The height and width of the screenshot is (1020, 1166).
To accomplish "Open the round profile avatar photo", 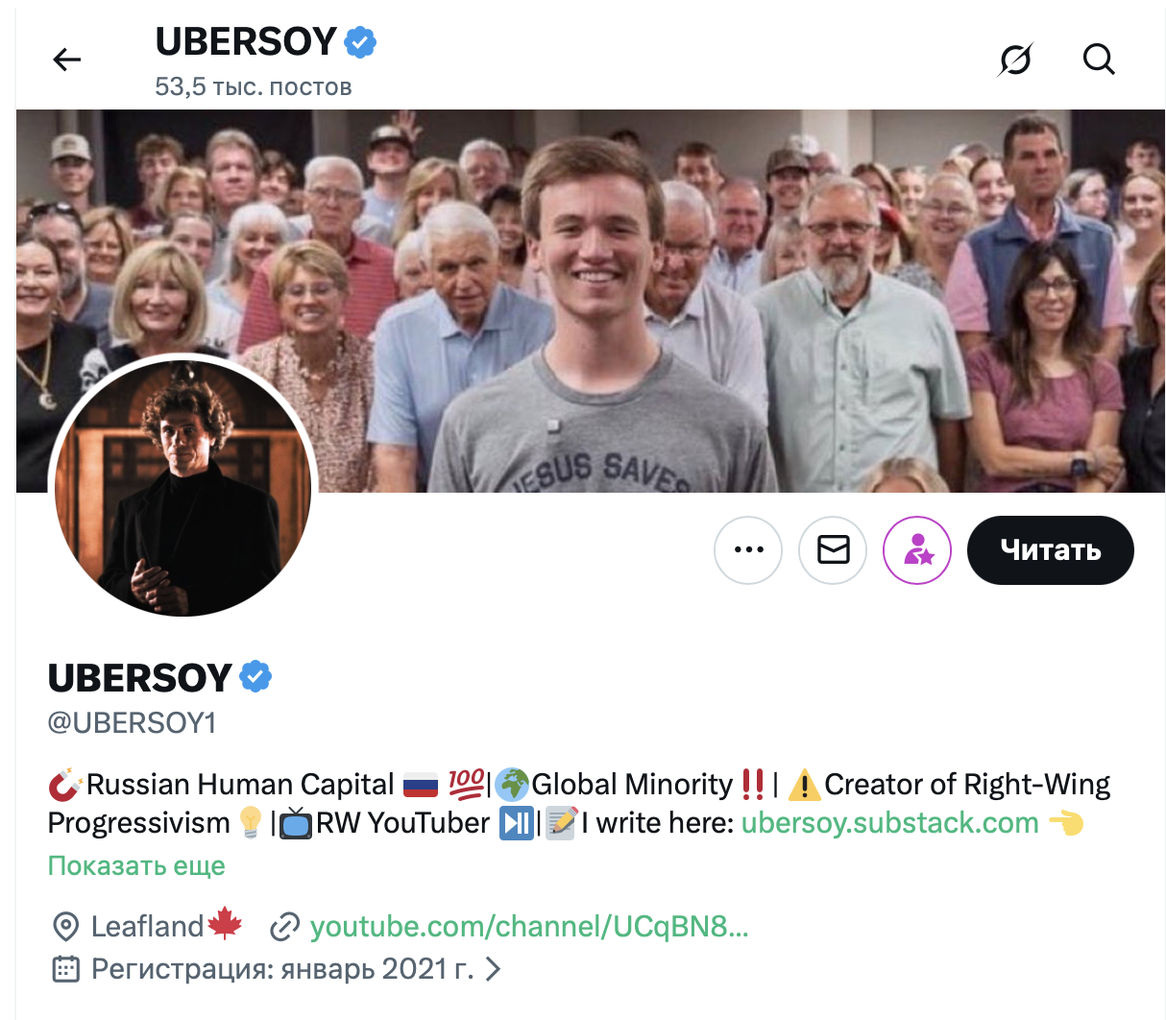I will click(x=182, y=488).
